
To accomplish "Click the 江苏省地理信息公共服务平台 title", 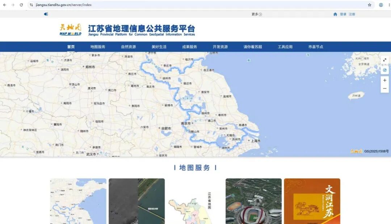I will coord(142,29).
